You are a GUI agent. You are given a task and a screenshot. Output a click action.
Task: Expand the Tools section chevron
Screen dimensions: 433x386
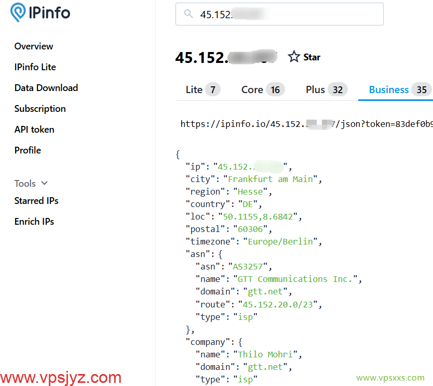45,183
